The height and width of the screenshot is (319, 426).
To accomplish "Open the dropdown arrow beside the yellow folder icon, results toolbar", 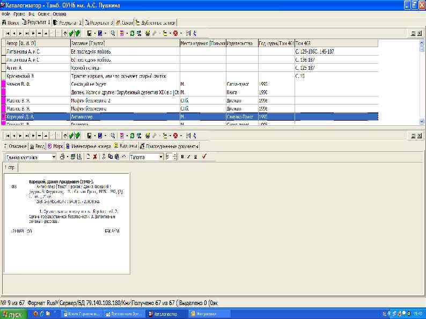I will [x=170, y=33].
